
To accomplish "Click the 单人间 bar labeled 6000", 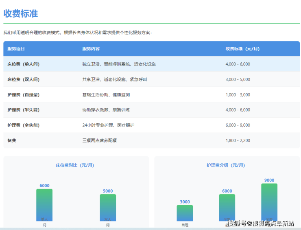I will tap(44, 204).
